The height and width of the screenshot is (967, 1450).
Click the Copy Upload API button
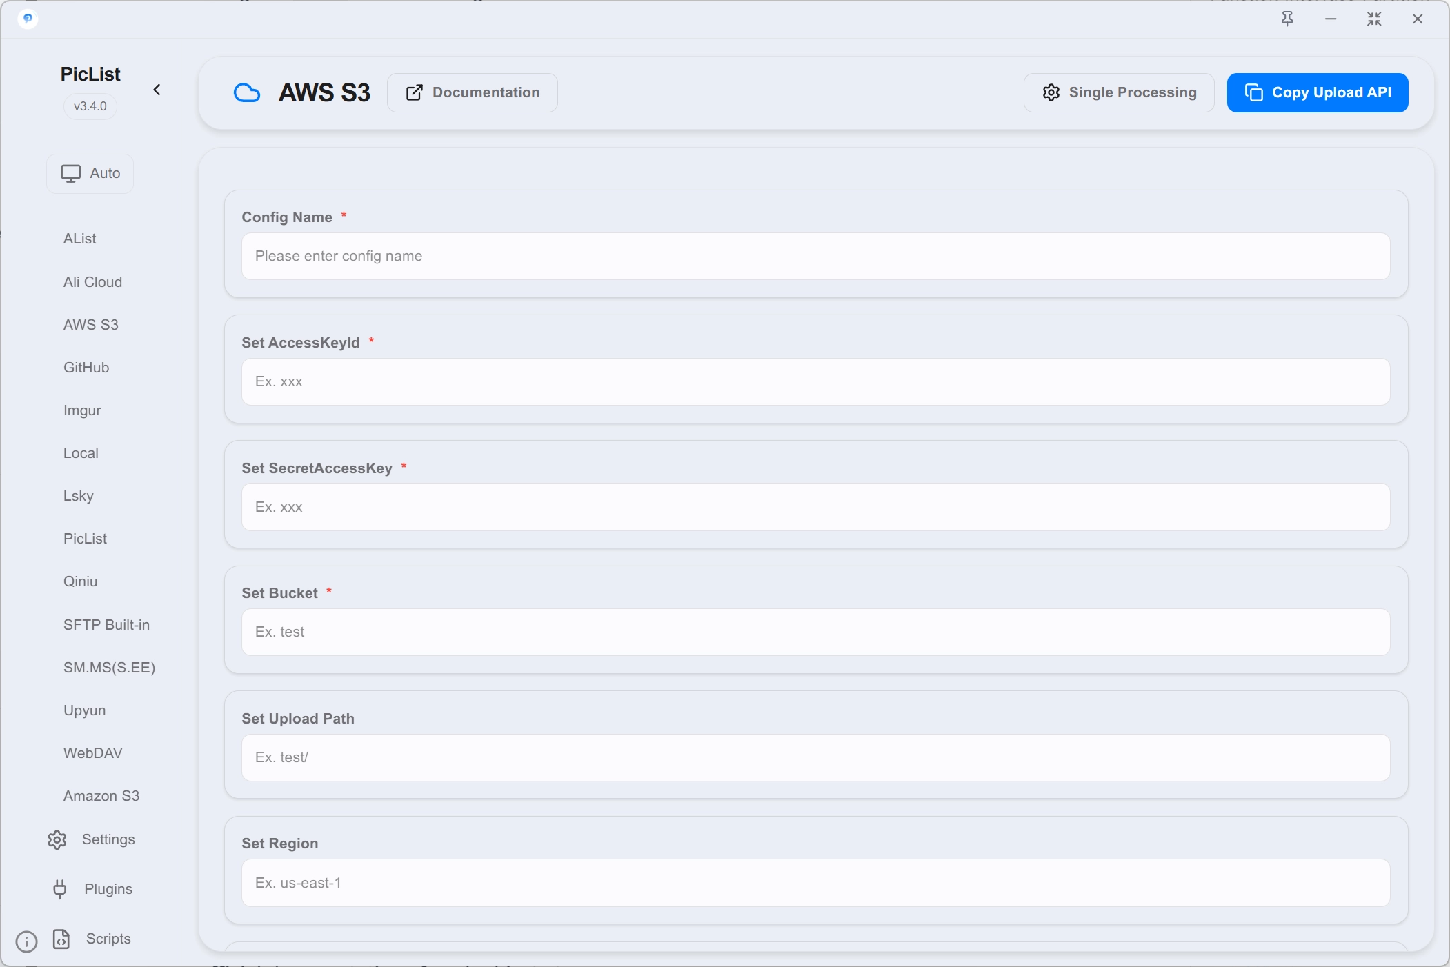coord(1318,93)
